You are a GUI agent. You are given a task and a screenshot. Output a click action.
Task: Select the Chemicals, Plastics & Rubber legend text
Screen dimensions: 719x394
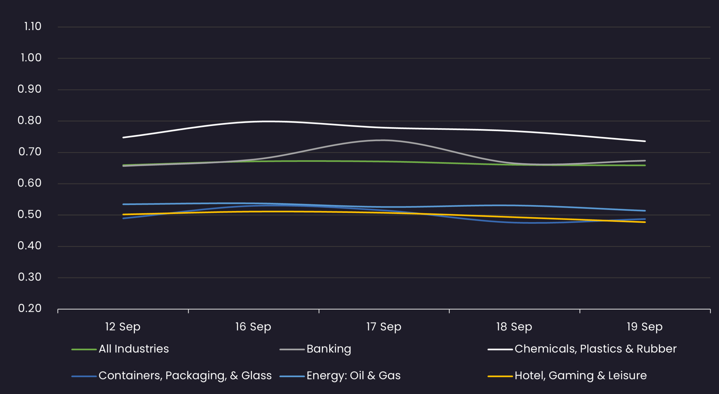pos(595,349)
